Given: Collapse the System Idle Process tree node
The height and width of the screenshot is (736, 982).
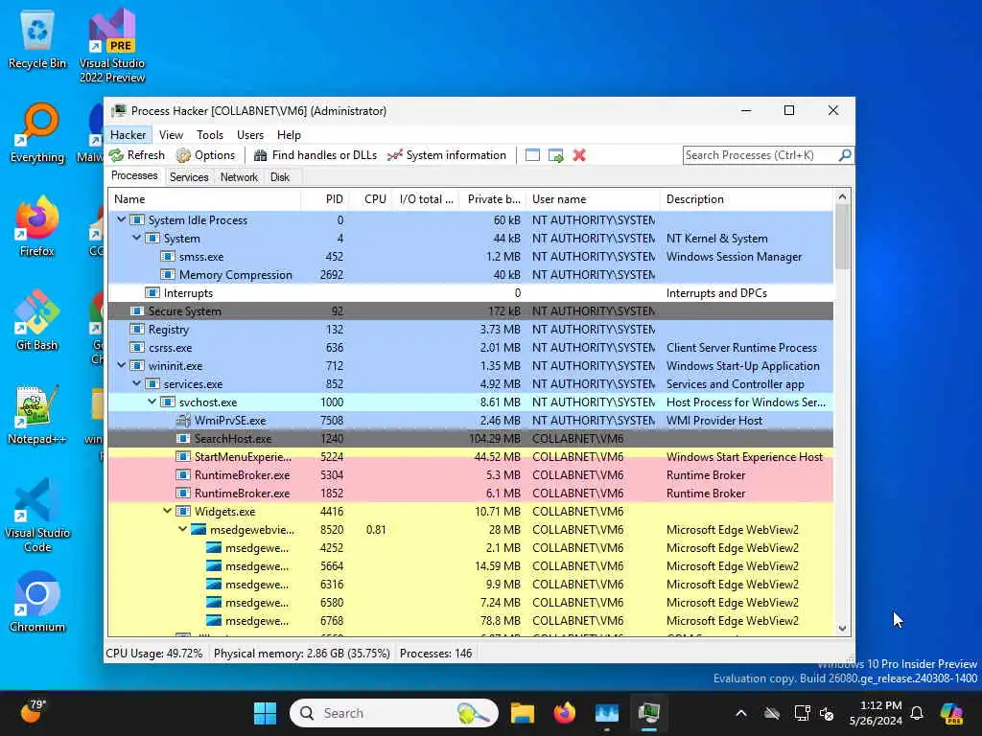Looking at the screenshot, I should [x=122, y=219].
